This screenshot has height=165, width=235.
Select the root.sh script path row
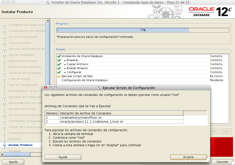pos(114,122)
